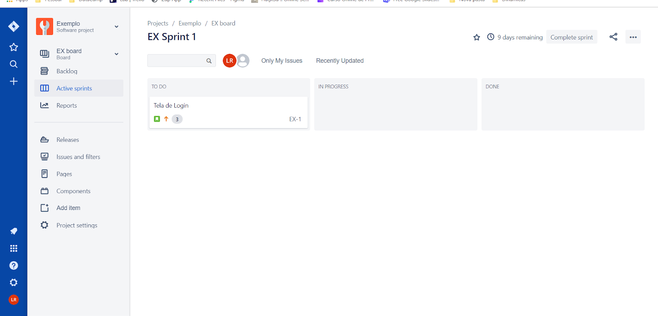Click the Backlog icon

(x=44, y=71)
